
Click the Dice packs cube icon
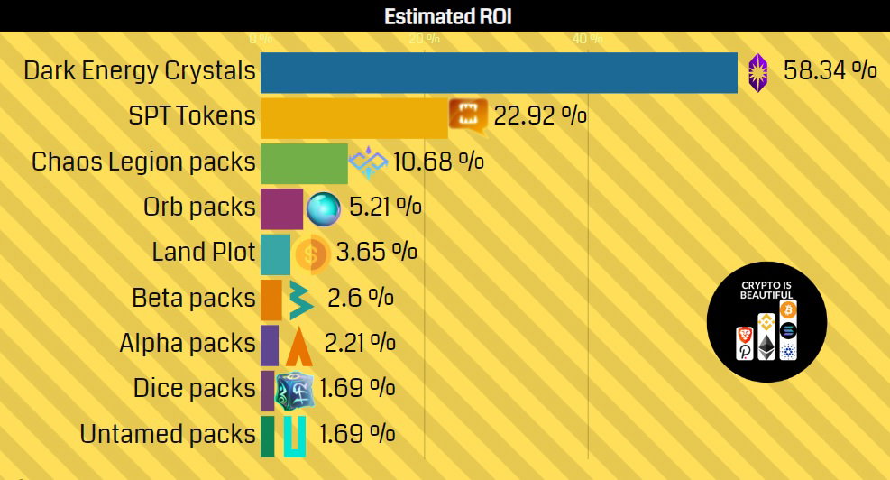tap(295, 391)
